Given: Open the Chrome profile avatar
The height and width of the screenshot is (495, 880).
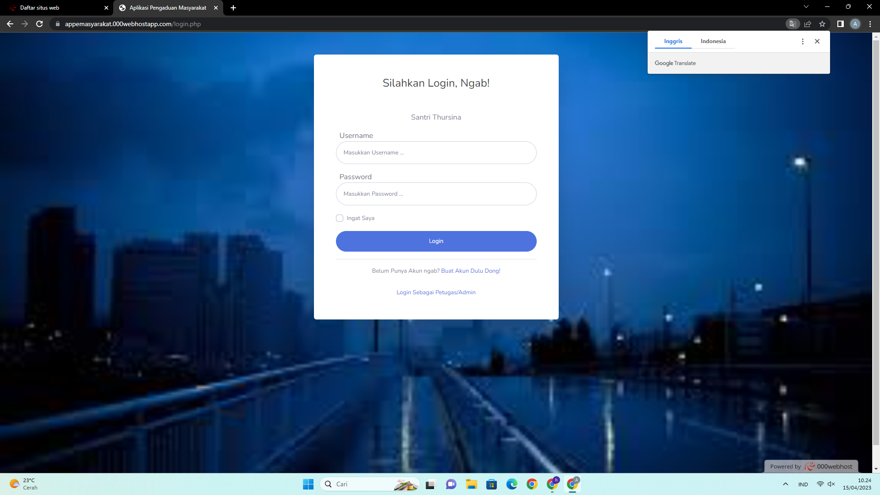Looking at the screenshot, I should click(x=855, y=24).
